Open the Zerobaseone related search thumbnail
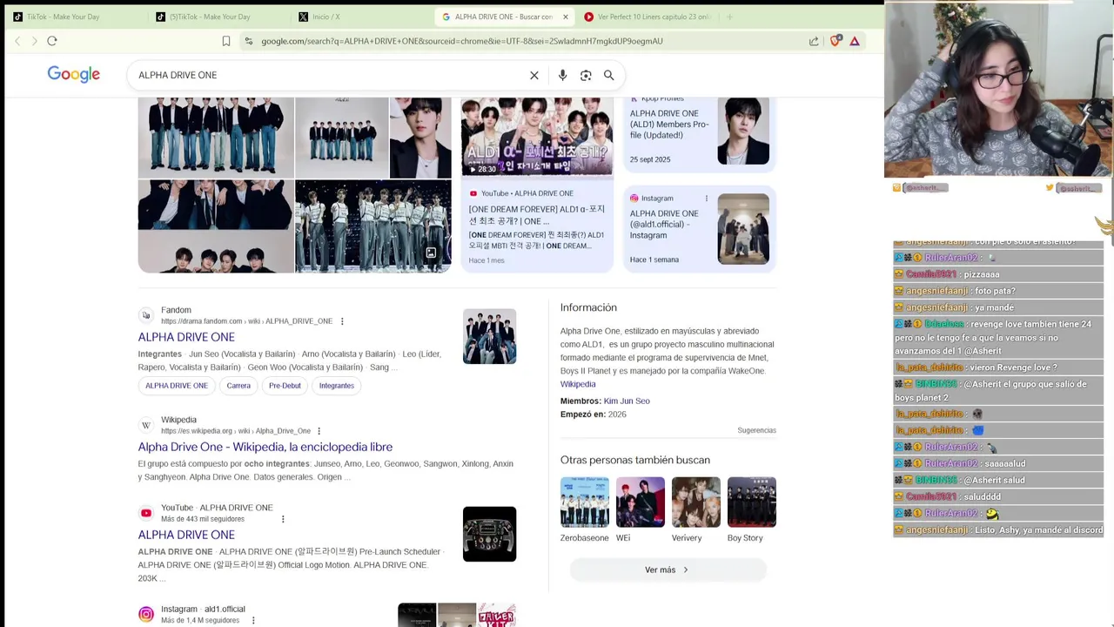 pyautogui.click(x=585, y=502)
